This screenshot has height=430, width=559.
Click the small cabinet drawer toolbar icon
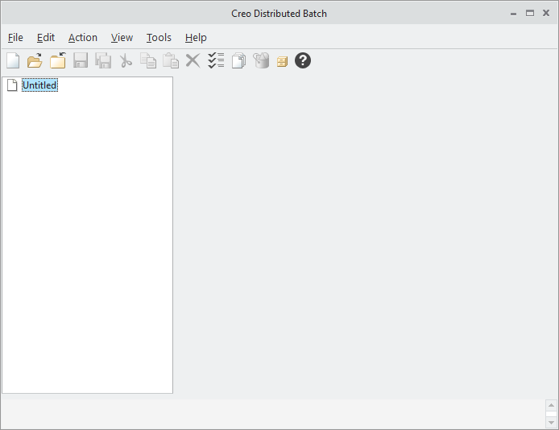pyautogui.click(x=282, y=62)
